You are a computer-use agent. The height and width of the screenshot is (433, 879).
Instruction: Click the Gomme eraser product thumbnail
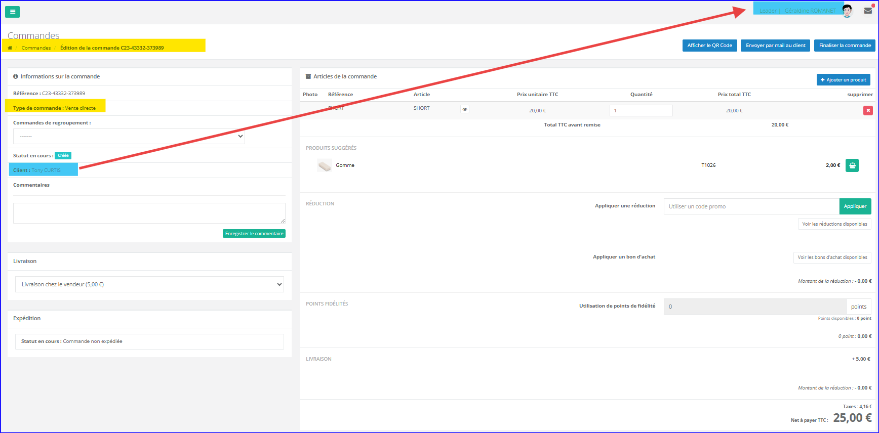324,165
